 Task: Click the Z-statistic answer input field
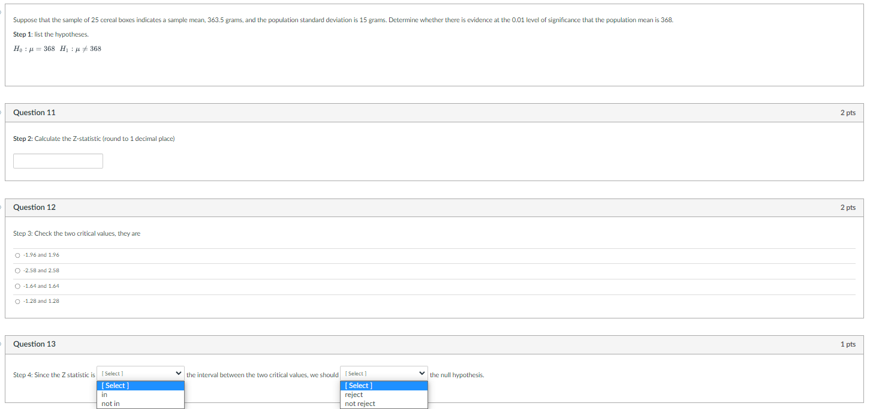pyautogui.click(x=58, y=161)
